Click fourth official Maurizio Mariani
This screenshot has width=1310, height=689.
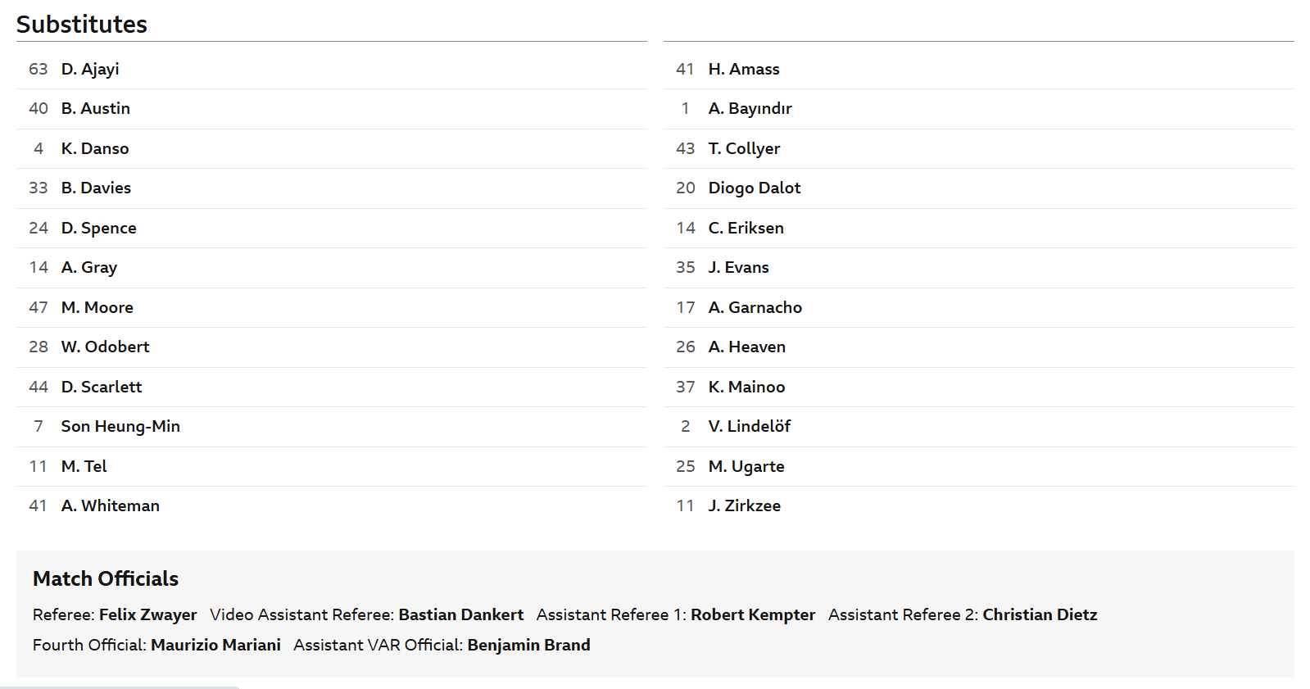tap(215, 645)
